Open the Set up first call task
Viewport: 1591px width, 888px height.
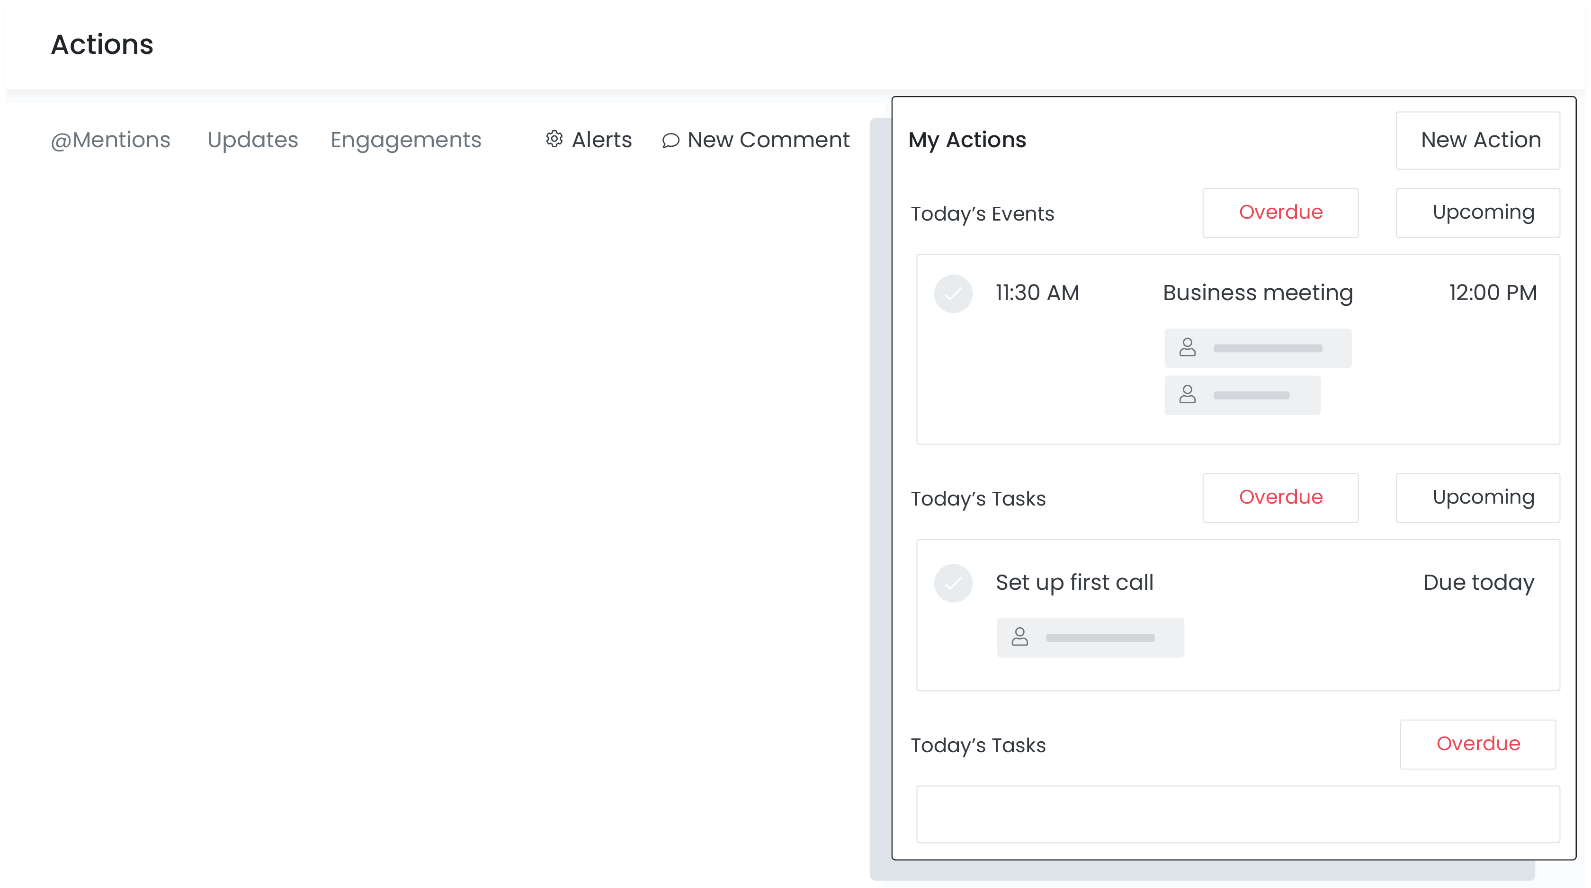1074,582
